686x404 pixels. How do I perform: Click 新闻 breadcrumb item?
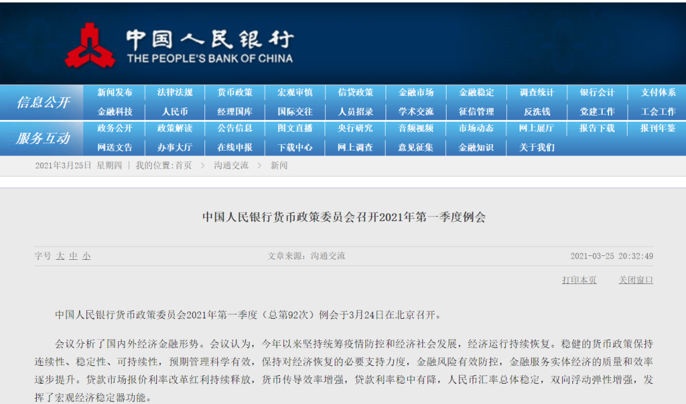coord(279,165)
